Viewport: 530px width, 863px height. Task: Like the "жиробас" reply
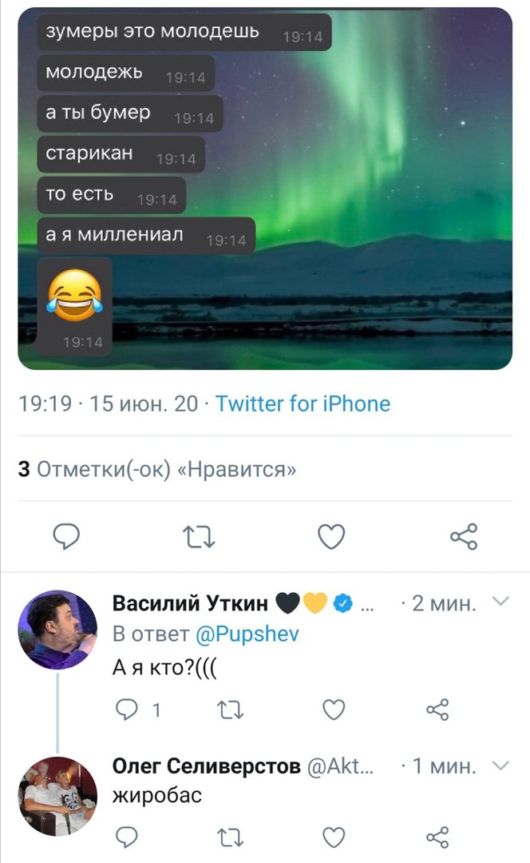(334, 837)
